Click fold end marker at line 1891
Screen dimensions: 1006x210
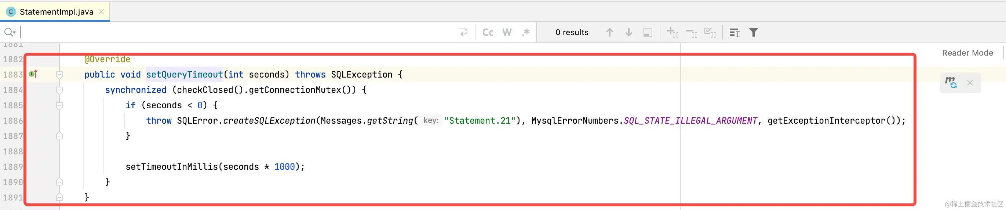coord(59,197)
